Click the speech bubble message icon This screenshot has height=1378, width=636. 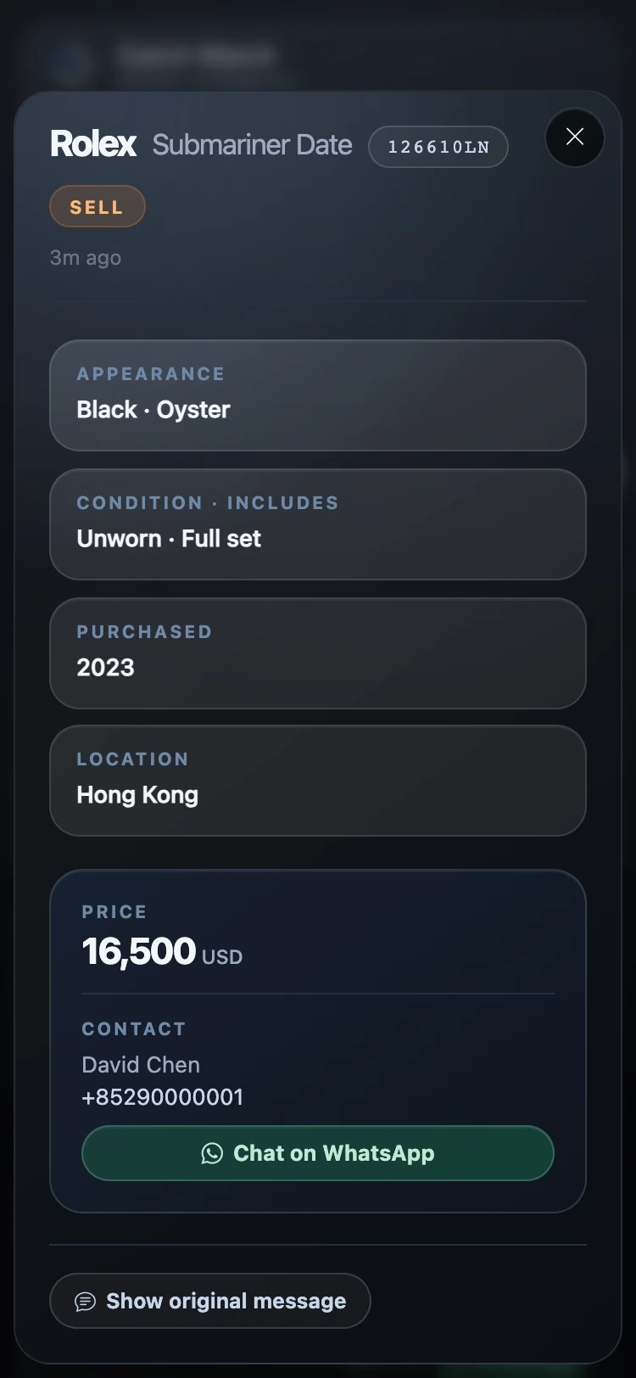86,1301
